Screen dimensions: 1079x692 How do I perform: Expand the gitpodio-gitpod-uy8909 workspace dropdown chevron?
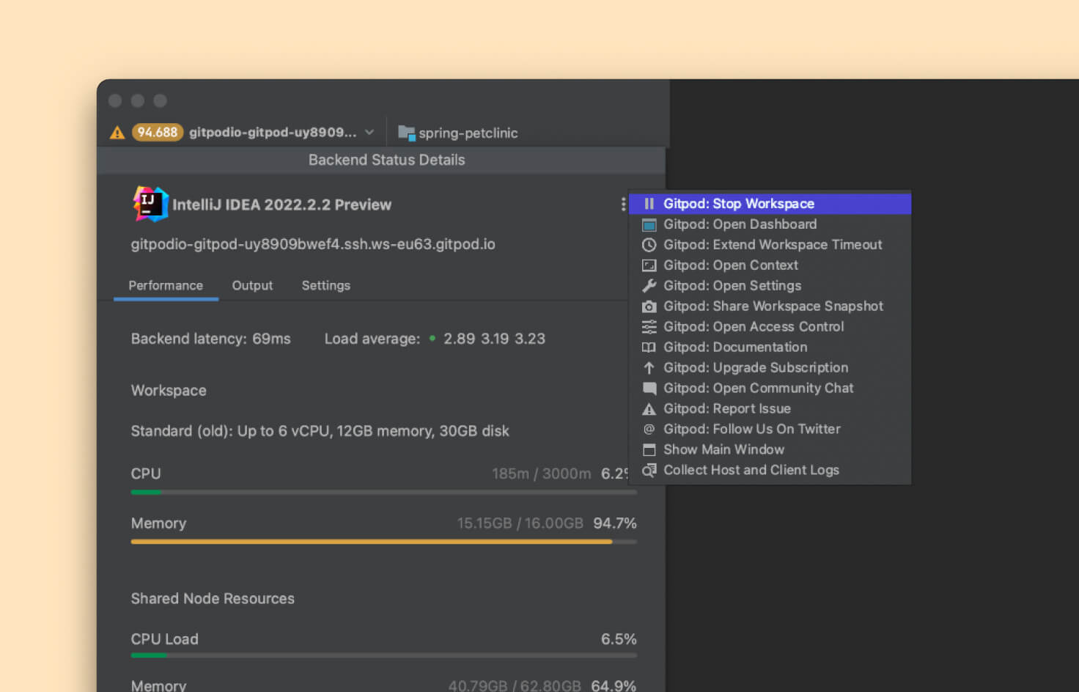tap(369, 132)
